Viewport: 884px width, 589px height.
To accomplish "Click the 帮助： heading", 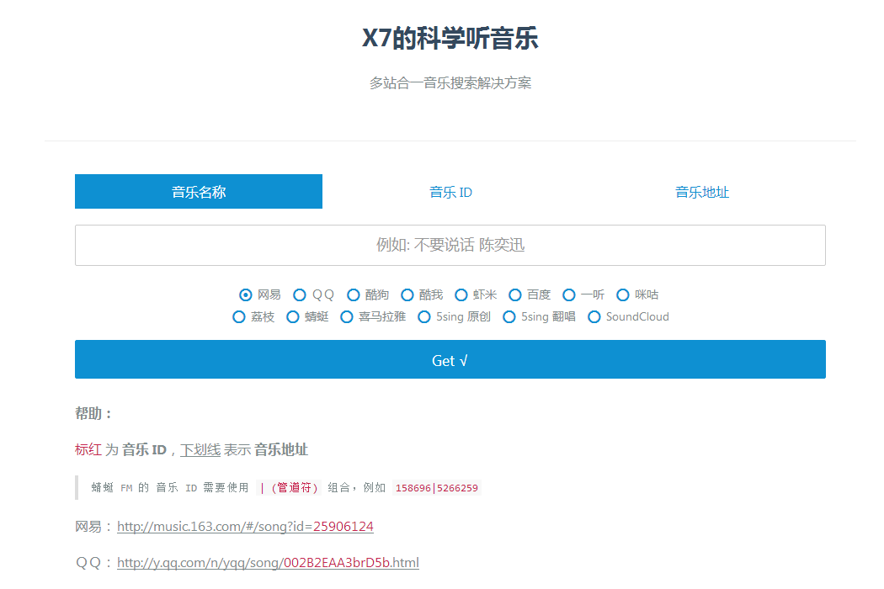I will point(93,414).
